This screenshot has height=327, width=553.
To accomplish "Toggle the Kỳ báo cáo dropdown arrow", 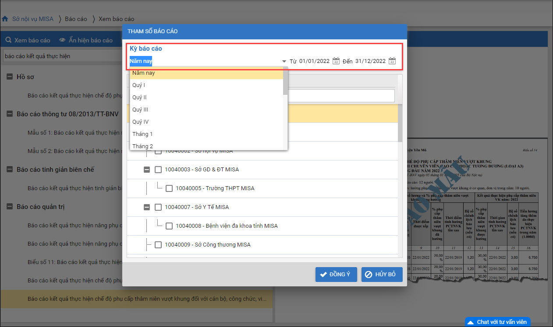I will tap(284, 61).
